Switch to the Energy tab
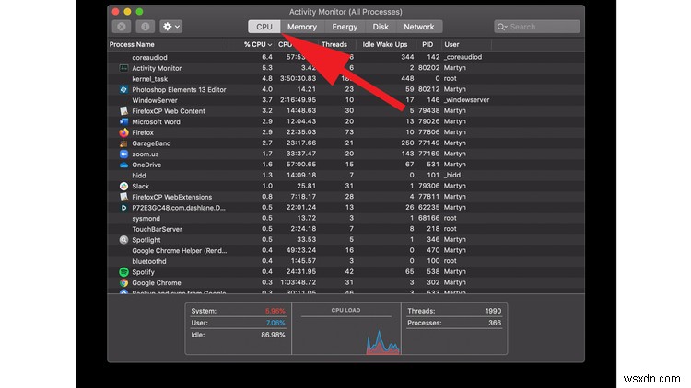Image resolution: width=691 pixels, height=388 pixels. tap(345, 27)
